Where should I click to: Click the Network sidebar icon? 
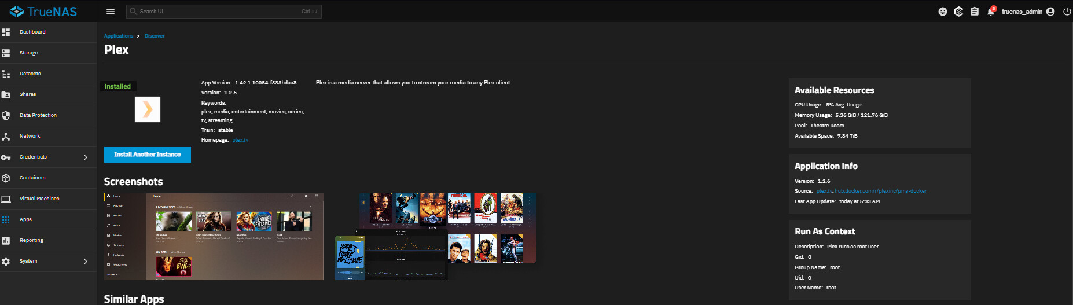(6, 137)
